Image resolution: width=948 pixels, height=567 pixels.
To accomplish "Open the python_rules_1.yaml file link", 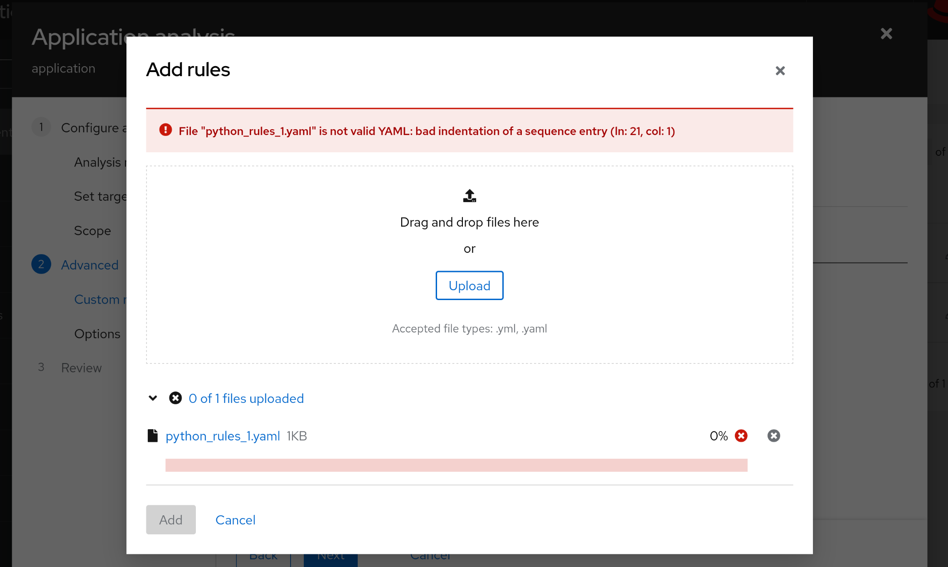I will click(x=223, y=436).
